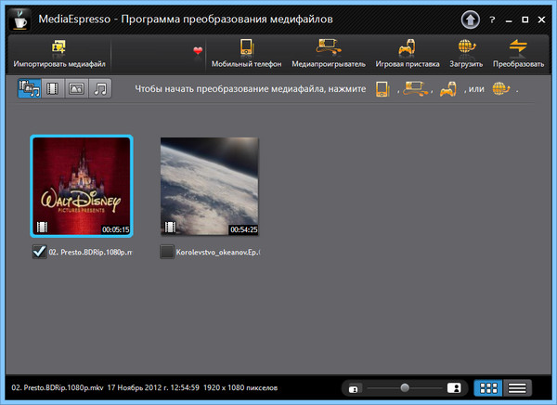The height and width of the screenshot is (405, 557).
Task: Show all media types filter
Action: pyautogui.click(x=30, y=88)
